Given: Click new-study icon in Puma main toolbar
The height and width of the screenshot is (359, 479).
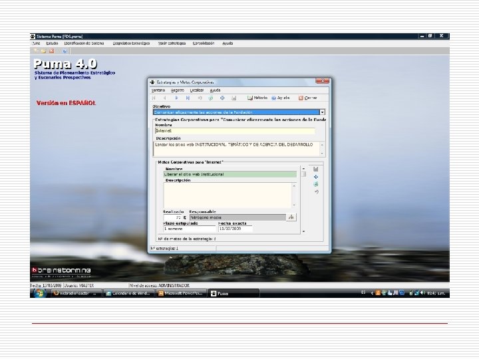Looking at the screenshot, I should tap(36, 51).
